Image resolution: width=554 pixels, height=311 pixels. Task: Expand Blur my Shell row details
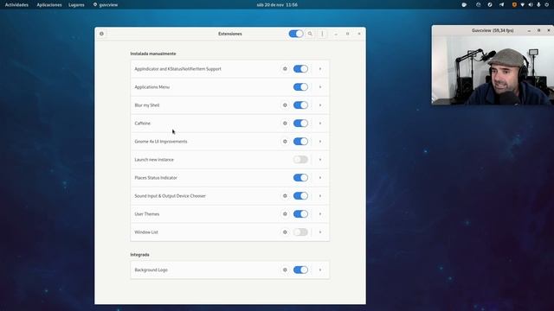pyautogui.click(x=320, y=105)
